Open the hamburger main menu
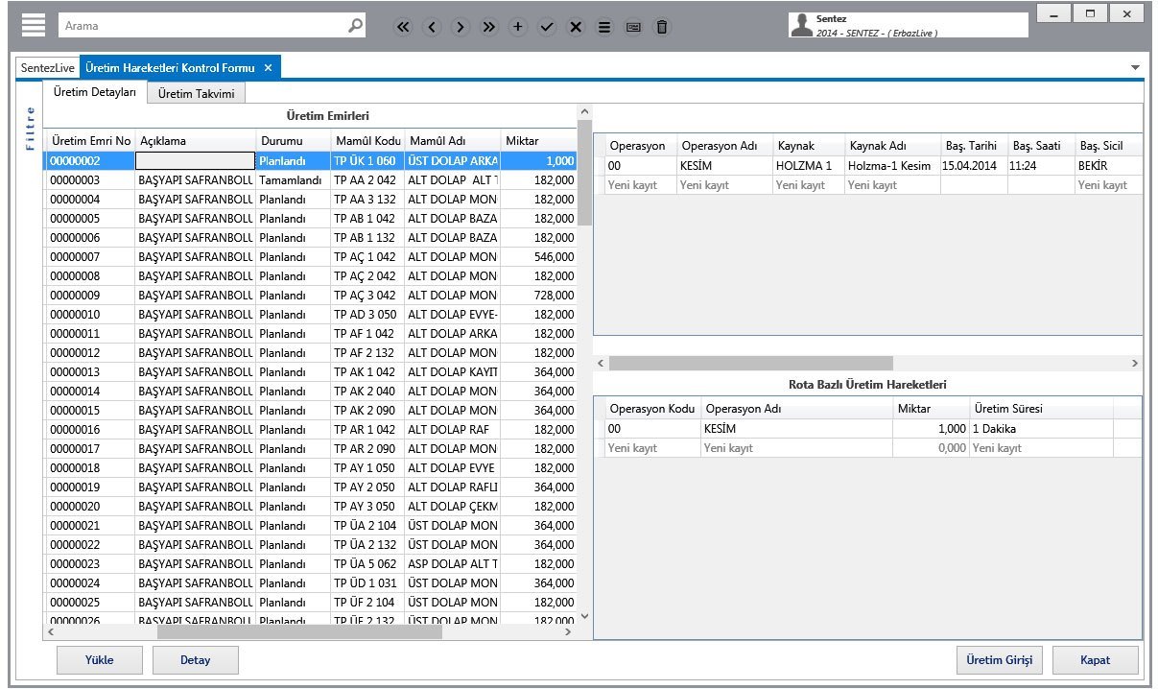 coord(34,26)
